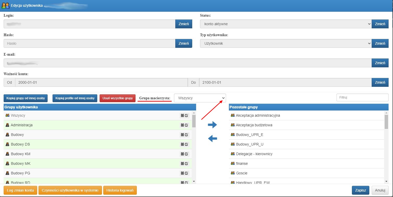The image size is (393, 197).
Task: Select Delegacje - kierownicy group item
Action: point(307,154)
